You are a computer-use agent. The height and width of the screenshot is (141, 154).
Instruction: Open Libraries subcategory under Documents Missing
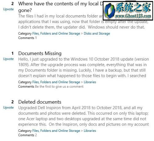(x=90, y=82)
